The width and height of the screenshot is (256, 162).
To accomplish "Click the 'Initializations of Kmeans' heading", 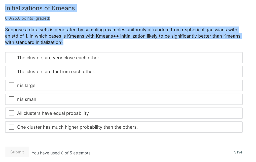I will 40,8.
